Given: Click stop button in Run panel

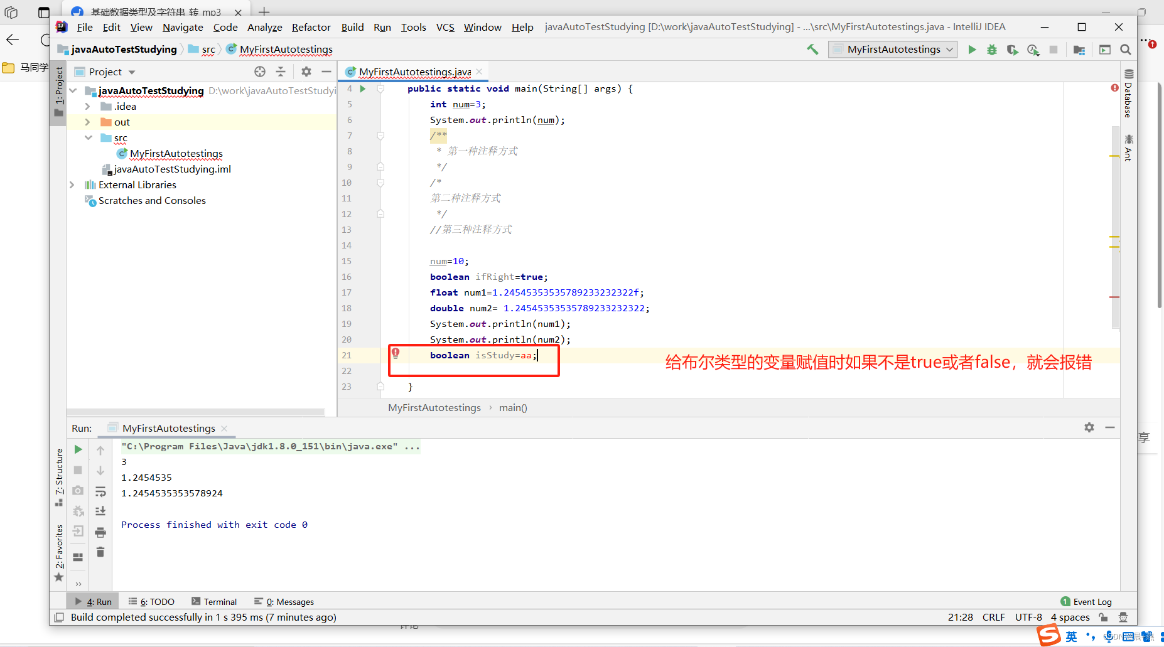Looking at the screenshot, I should 78,470.
